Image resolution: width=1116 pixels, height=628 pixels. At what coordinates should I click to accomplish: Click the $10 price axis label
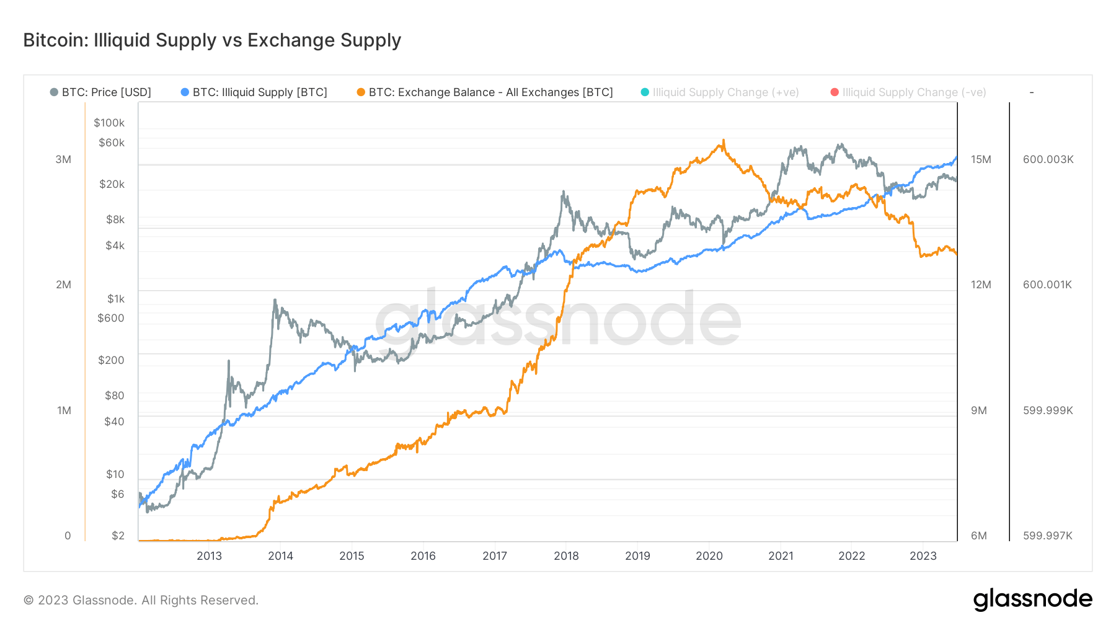115,474
